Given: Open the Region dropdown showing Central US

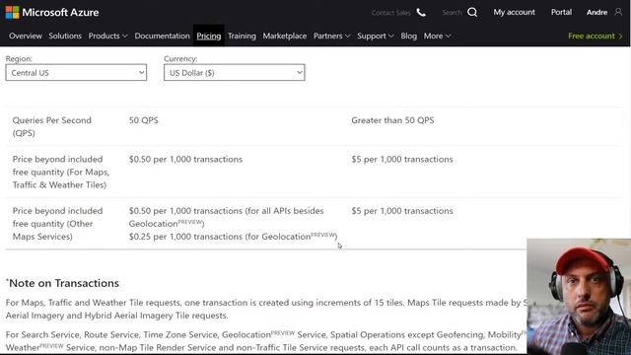Looking at the screenshot, I should click(76, 73).
